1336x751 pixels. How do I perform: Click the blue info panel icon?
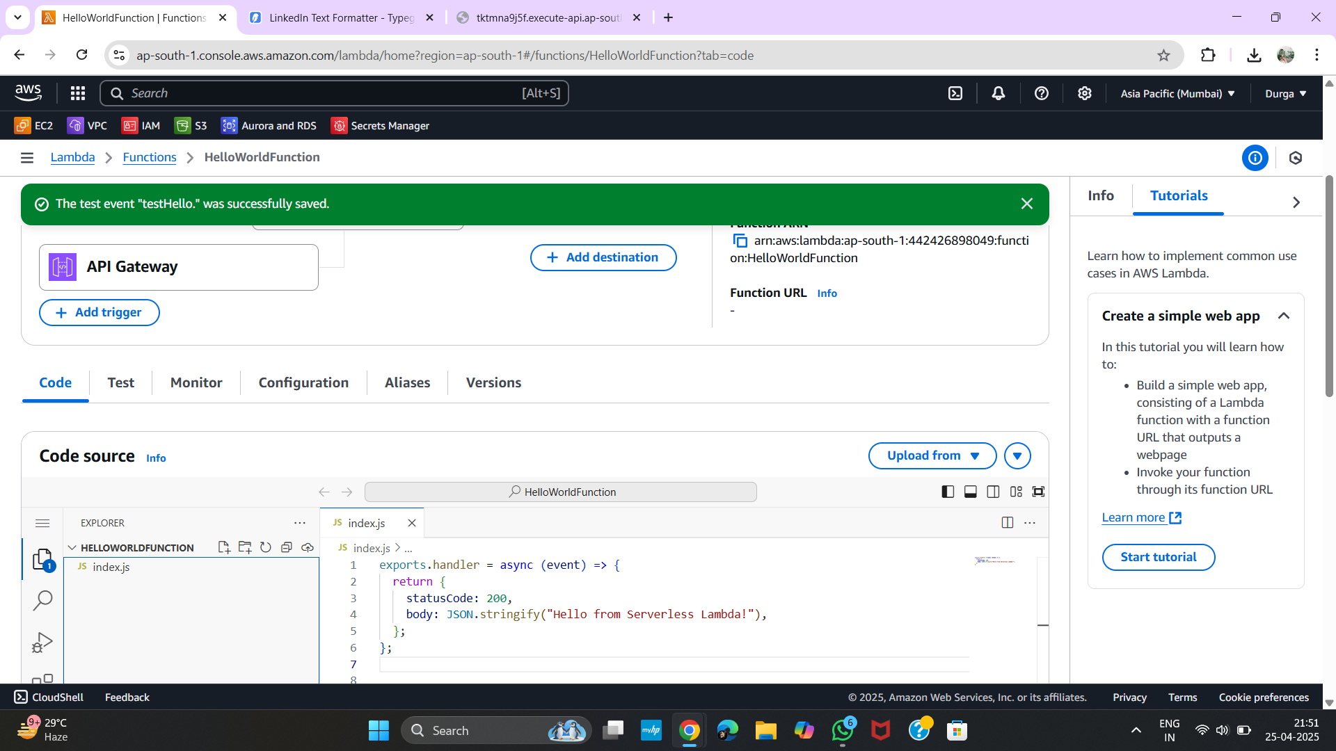(x=1255, y=158)
